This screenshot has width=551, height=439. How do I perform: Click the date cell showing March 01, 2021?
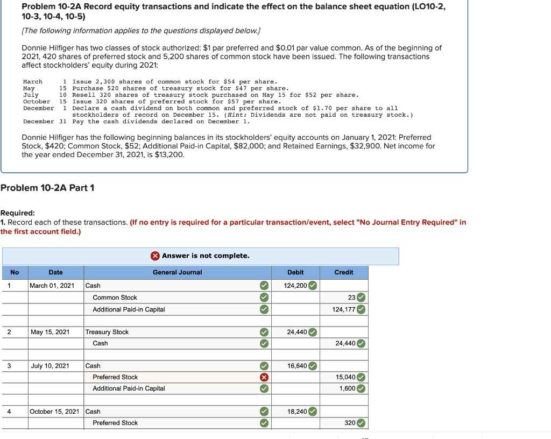click(55, 286)
